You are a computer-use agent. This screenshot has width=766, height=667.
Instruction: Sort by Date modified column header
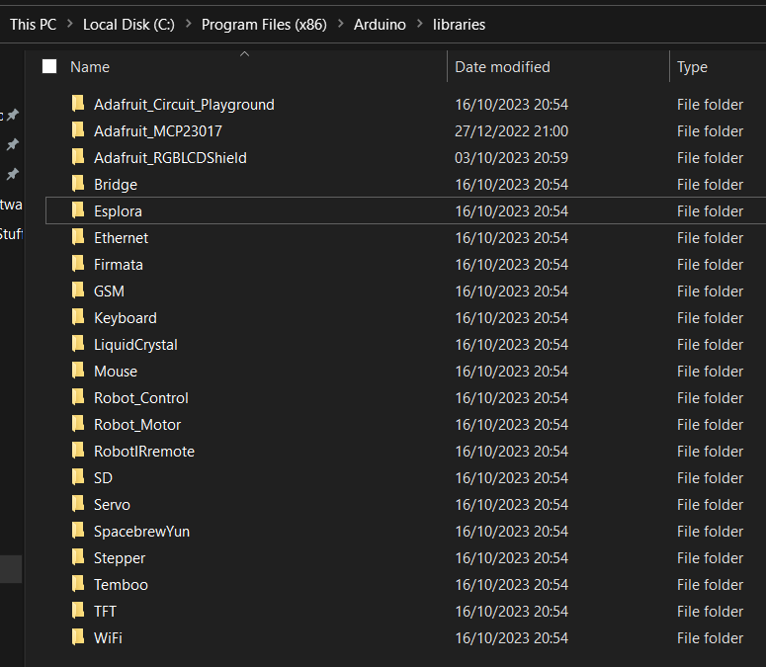[502, 67]
